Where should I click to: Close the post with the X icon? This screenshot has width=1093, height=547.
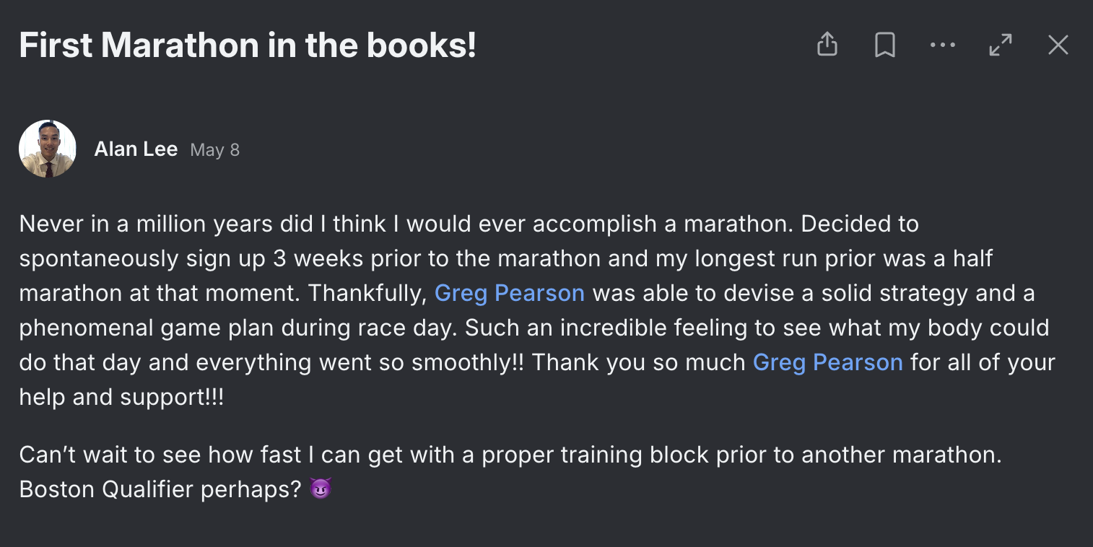(1058, 45)
